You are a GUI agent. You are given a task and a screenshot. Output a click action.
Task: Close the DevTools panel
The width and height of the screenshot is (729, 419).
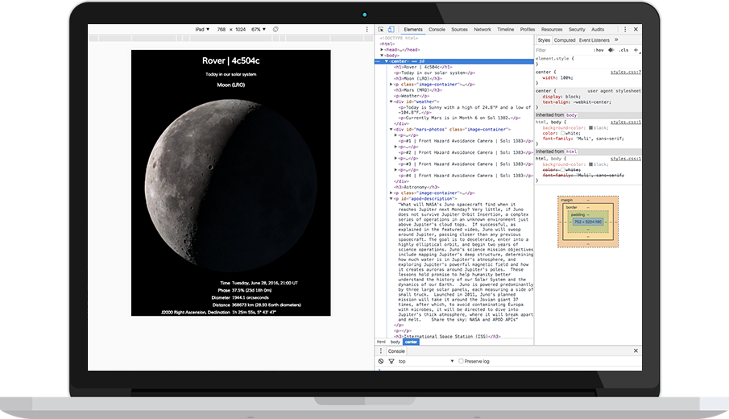[636, 29]
